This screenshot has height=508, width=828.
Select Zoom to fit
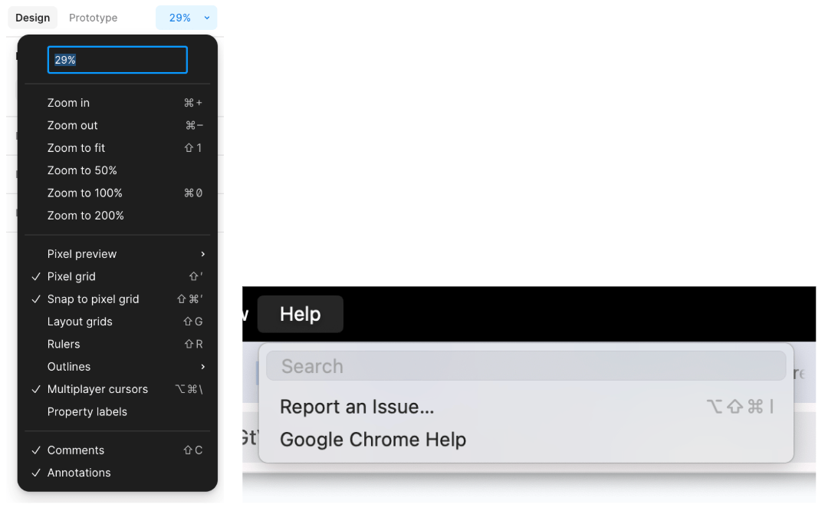[76, 147]
